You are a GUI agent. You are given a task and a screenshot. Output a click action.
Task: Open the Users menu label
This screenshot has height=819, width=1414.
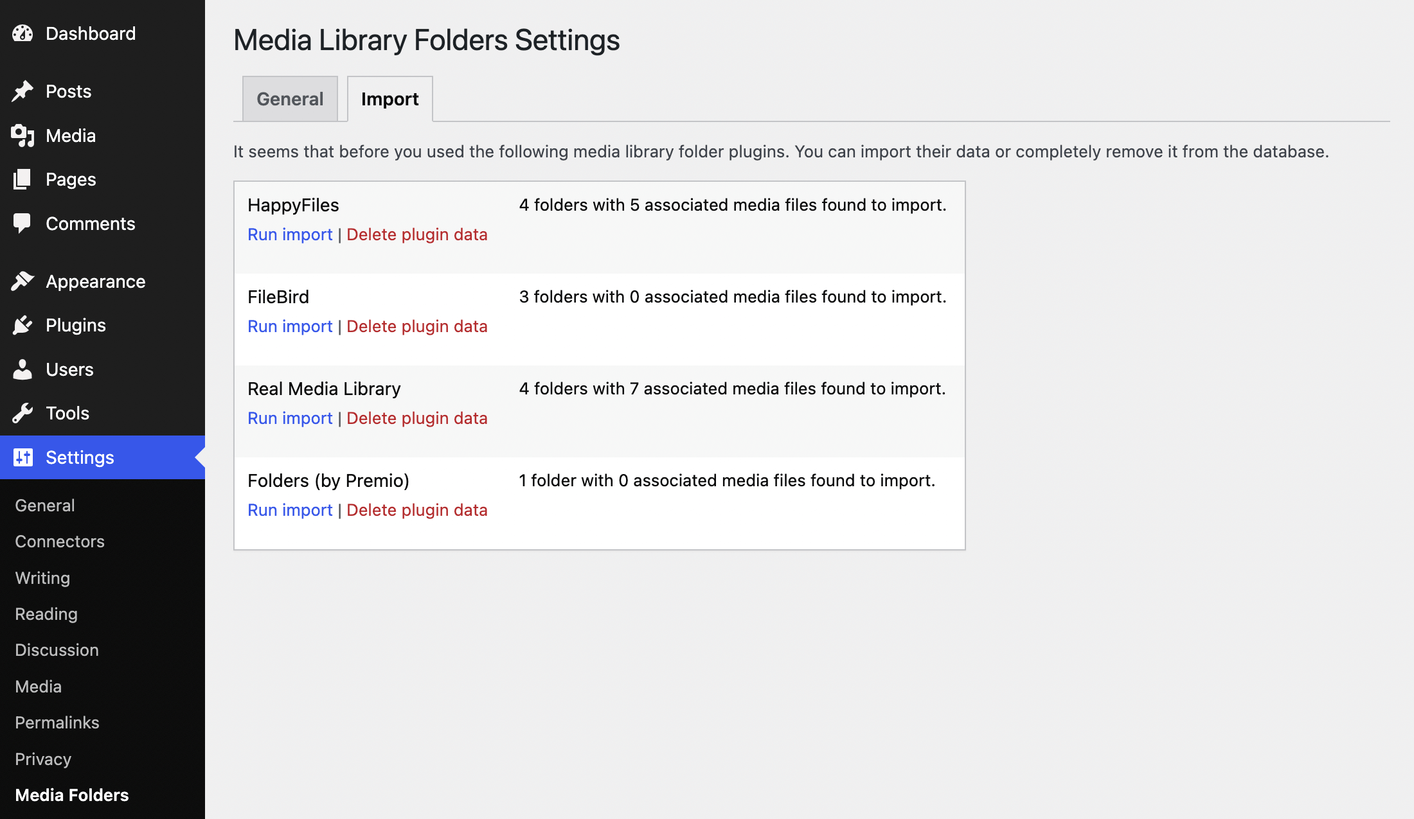pyautogui.click(x=69, y=369)
